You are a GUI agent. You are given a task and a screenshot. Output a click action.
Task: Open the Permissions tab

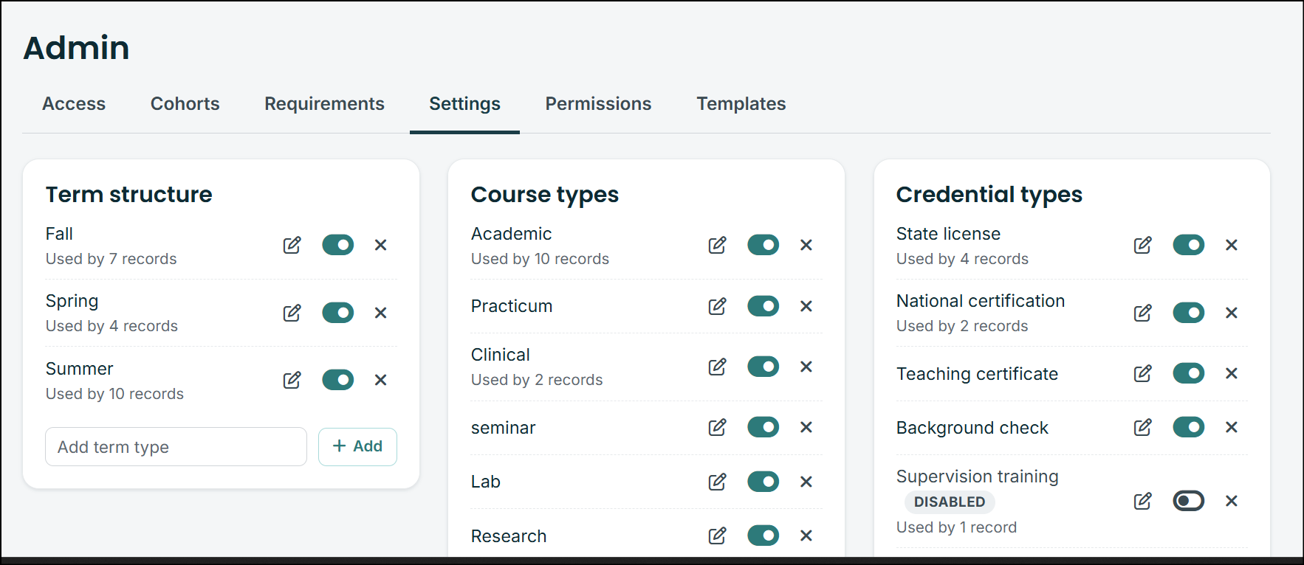[599, 104]
